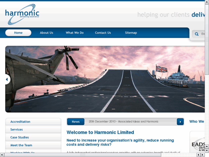Open the Sitemap page
This screenshot has height=157, width=209.
pyautogui.click(x=131, y=33)
